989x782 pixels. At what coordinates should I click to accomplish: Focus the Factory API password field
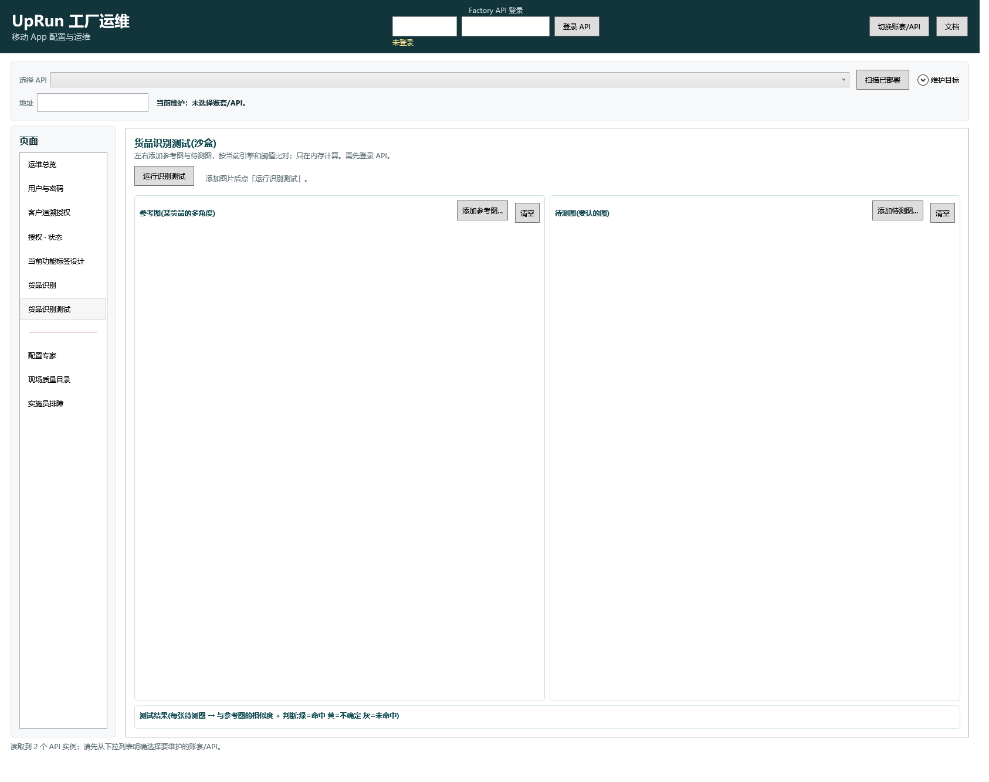[x=506, y=26]
